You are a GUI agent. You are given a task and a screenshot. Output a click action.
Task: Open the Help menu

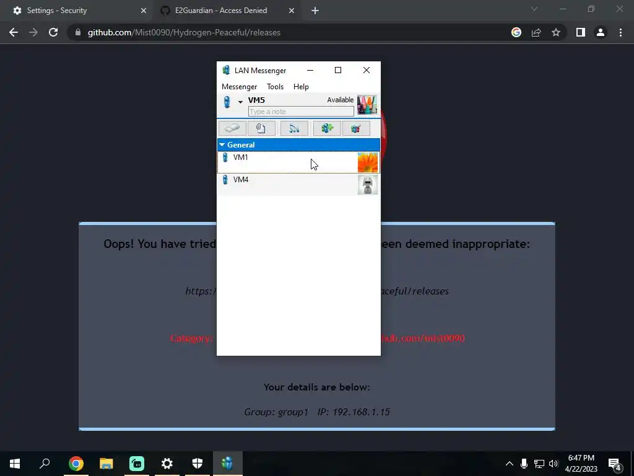(x=301, y=87)
